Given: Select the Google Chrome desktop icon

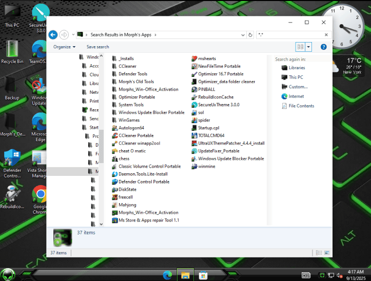Looking at the screenshot, I should tap(40, 197).
